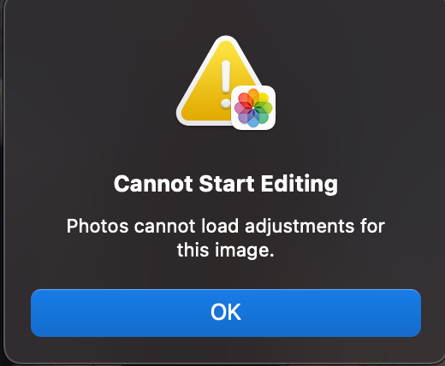
Task: Click the blue OK button
Action: pos(226,313)
